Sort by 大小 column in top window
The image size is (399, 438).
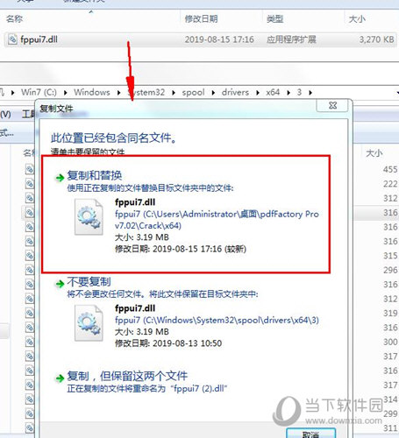(x=357, y=19)
